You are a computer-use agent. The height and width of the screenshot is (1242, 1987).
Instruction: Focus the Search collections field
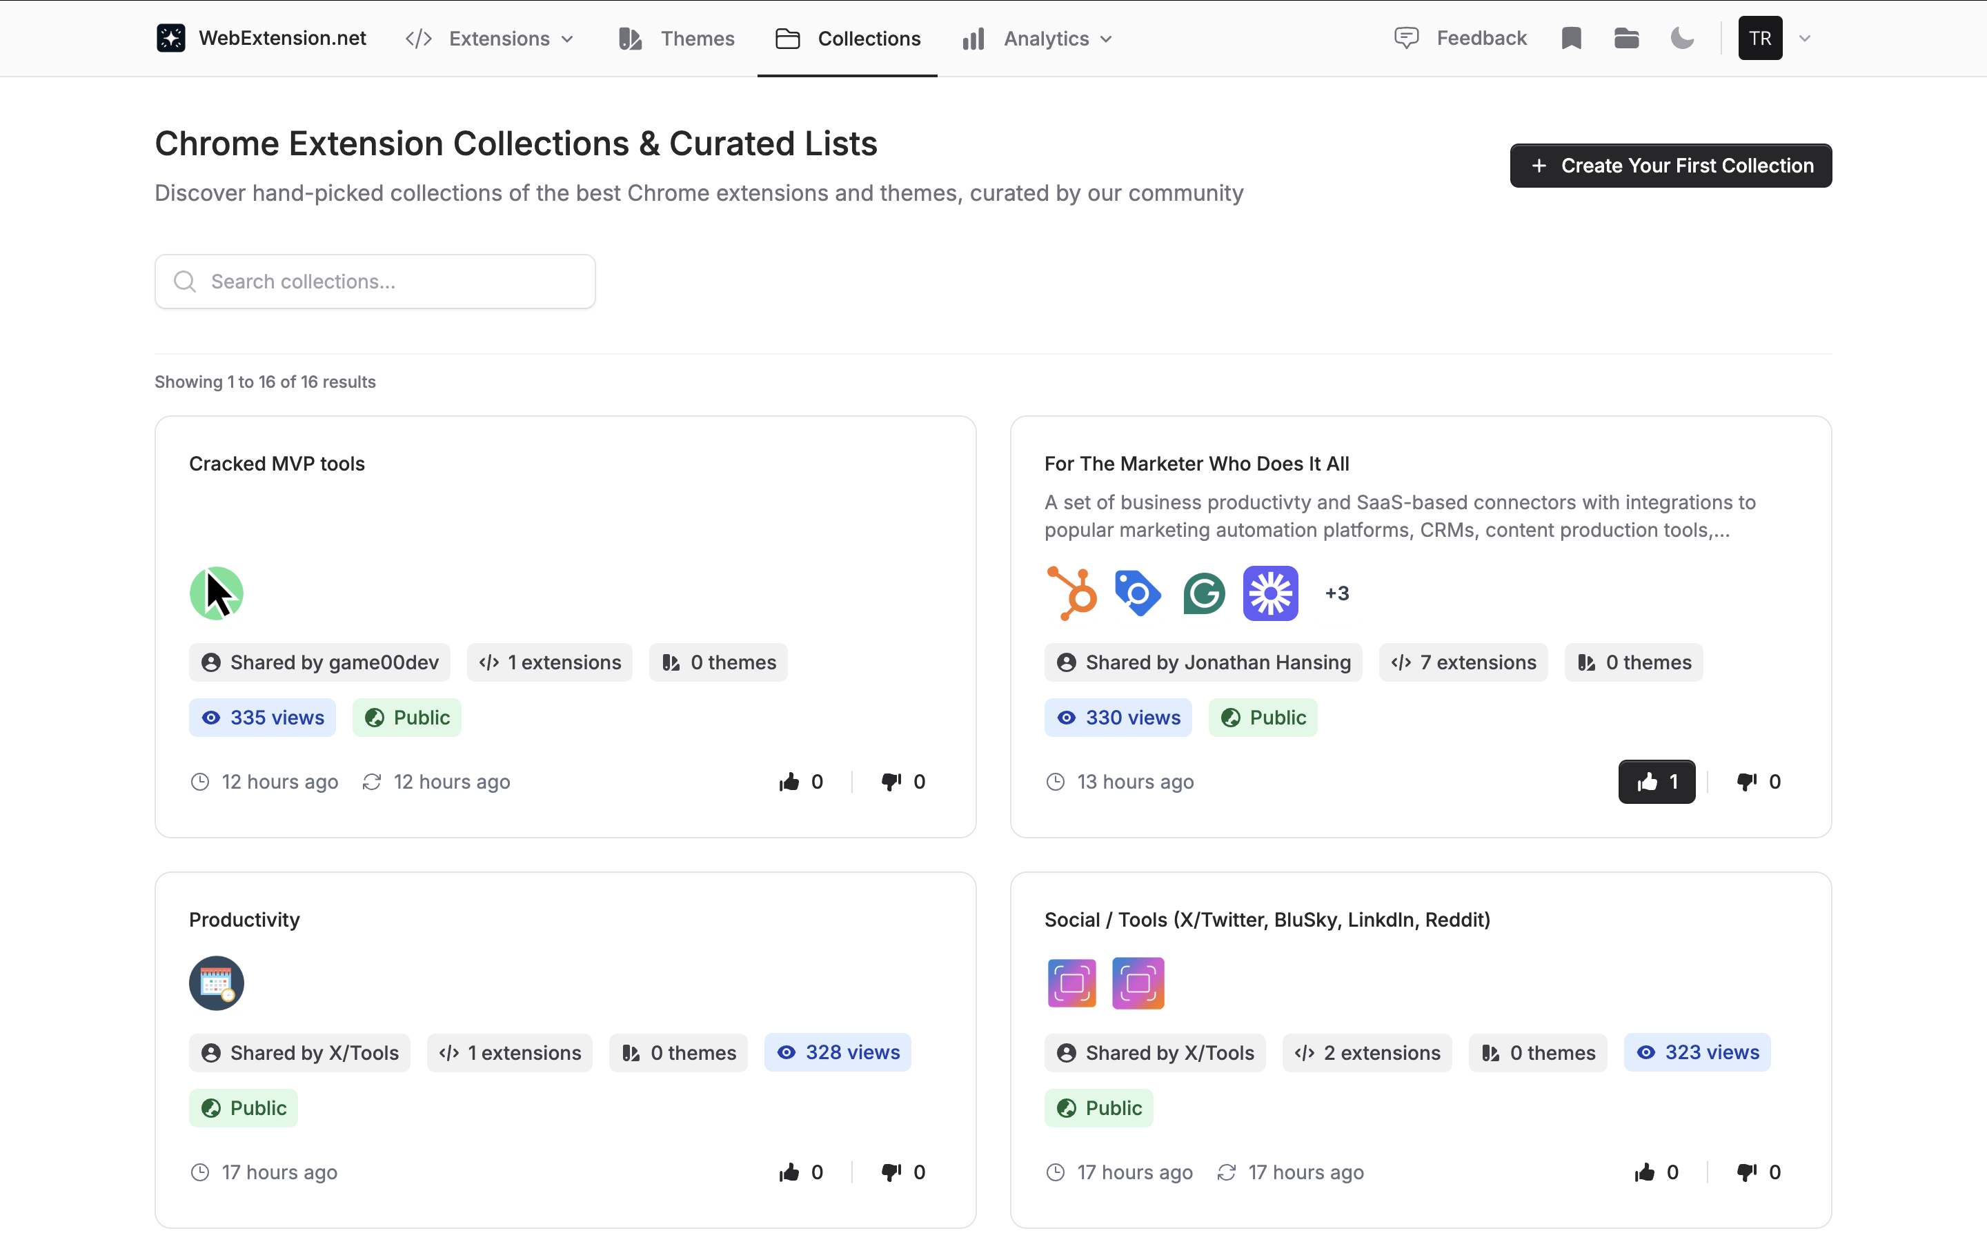375,281
